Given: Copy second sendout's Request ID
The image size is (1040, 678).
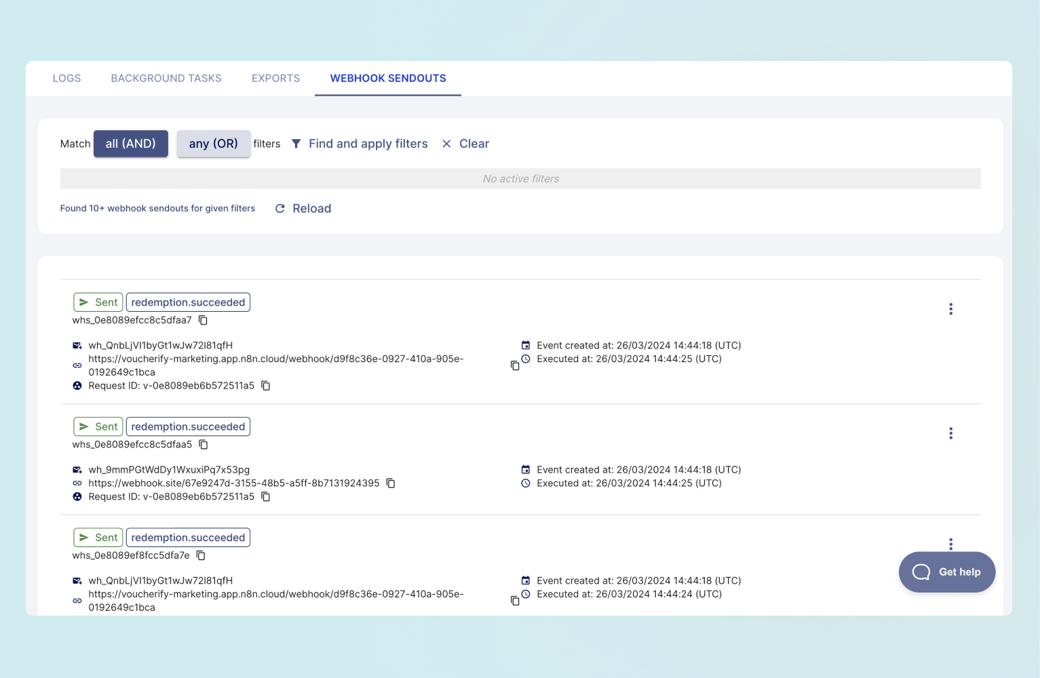Looking at the screenshot, I should pos(266,497).
